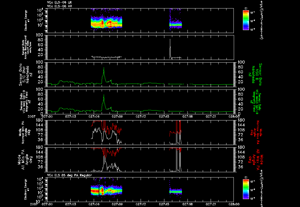Click the El label above the ELS-06 color bar
The height and width of the screenshot is (207, 300).
pos(246,8)
